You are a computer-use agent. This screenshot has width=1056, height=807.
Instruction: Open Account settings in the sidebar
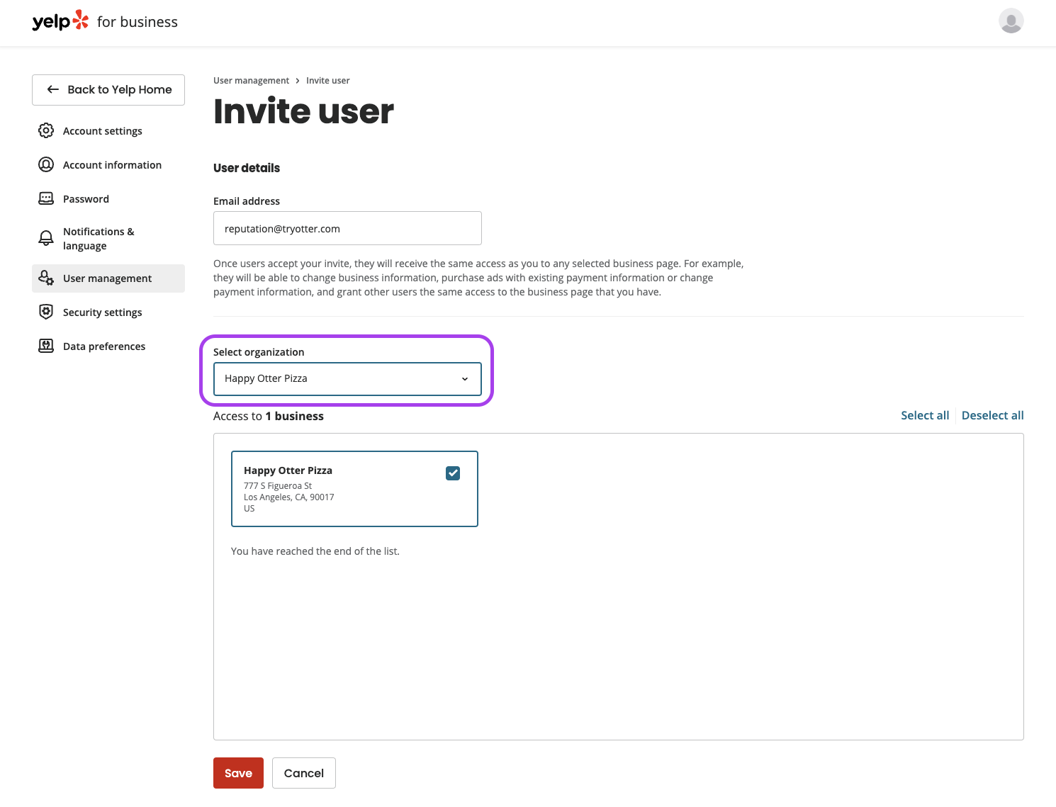point(108,131)
